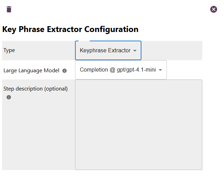Focus the Step description text area
This screenshot has height=181, width=224.
138,124
